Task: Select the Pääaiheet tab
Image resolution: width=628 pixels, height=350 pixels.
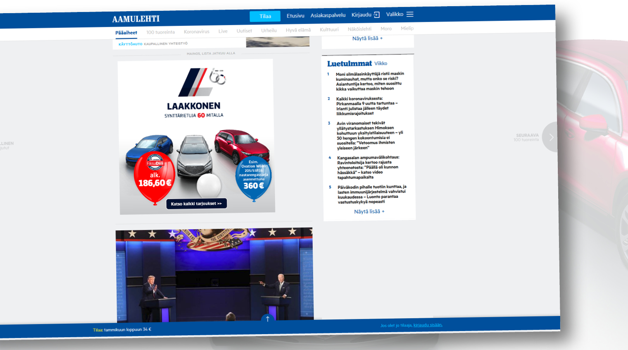Action: (126, 33)
